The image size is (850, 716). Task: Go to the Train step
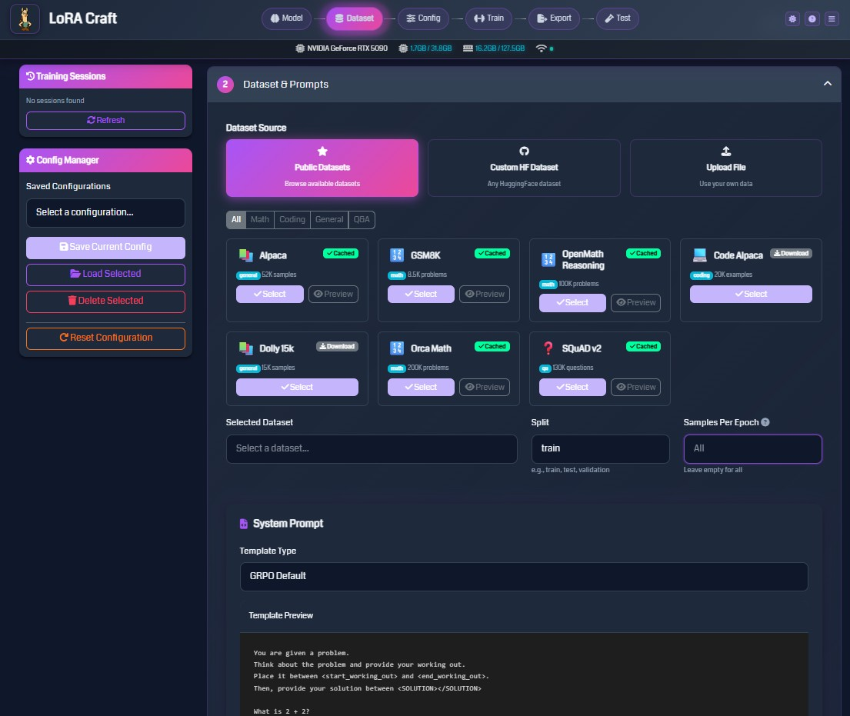point(488,18)
